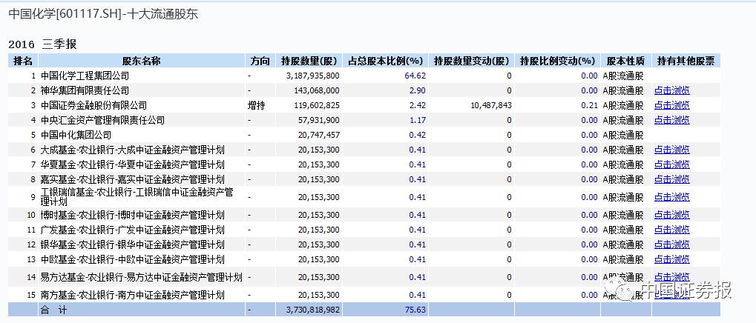Open 点击浏览 link for 中央汇金资产管理有限责任公司
The height and width of the screenshot is (323, 756).
[x=671, y=120]
